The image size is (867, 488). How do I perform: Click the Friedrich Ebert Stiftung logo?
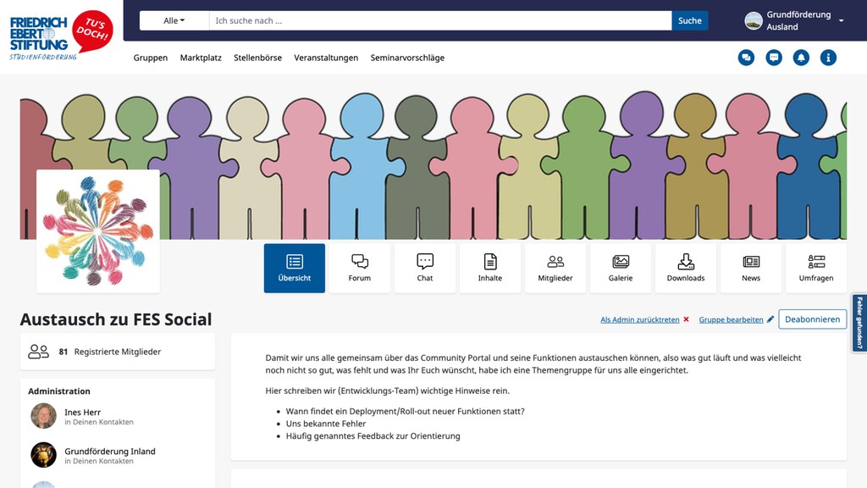click(61, 36)
